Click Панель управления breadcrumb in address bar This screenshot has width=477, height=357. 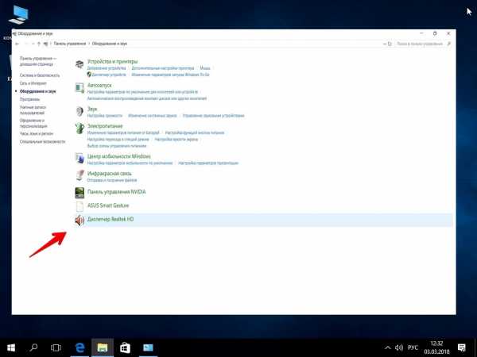point(70,44)
